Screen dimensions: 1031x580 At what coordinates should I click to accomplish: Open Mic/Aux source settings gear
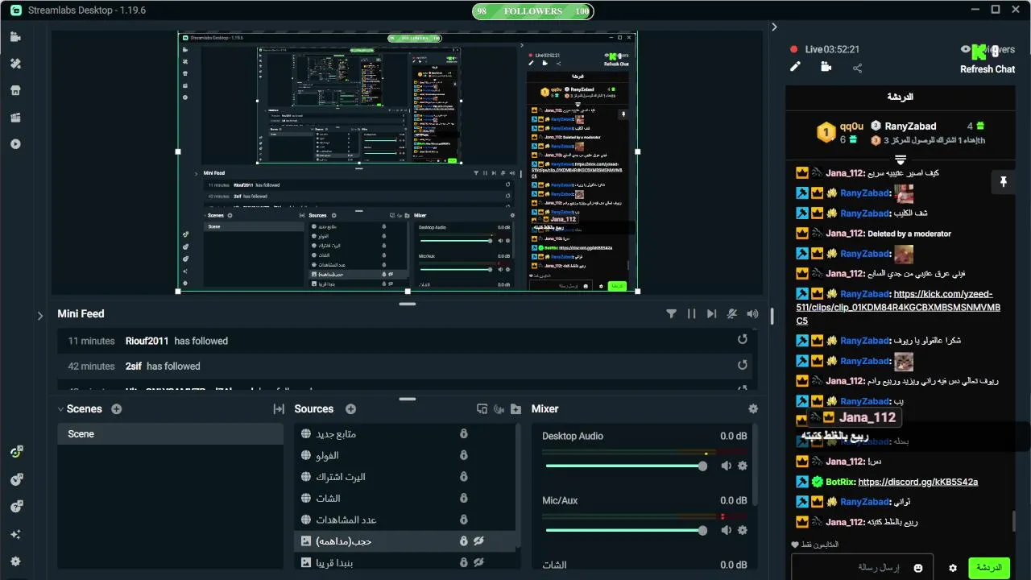(x=743, y=530)
